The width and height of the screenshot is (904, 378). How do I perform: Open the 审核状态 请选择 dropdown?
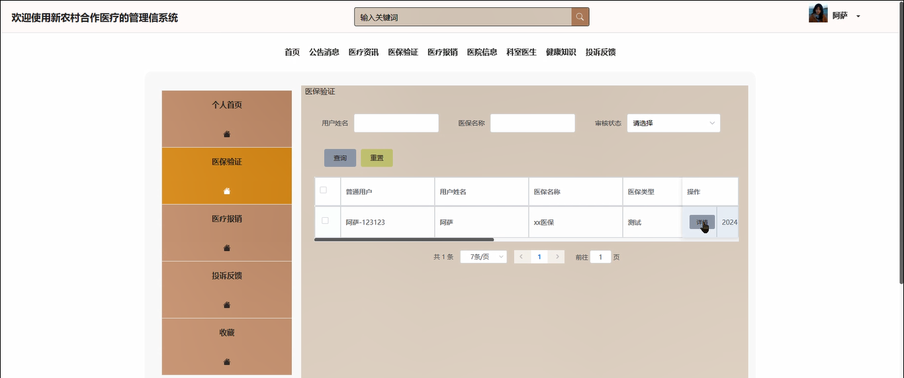[x=674, y=123]
